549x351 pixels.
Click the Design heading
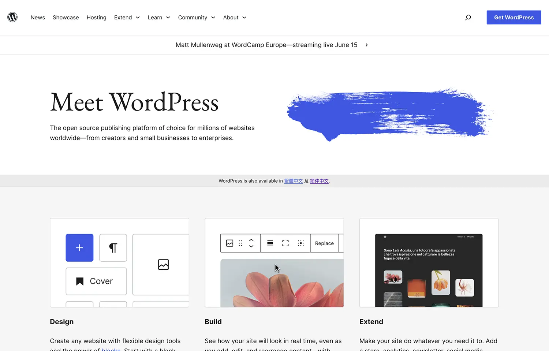coord(62,322)
